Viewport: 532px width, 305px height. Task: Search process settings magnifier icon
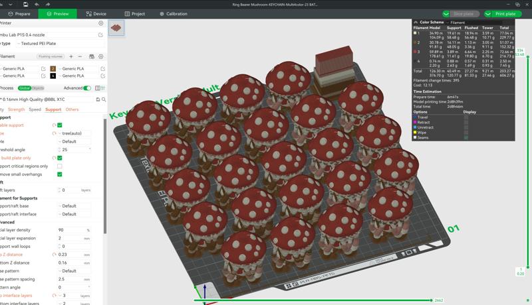point(104,99)
